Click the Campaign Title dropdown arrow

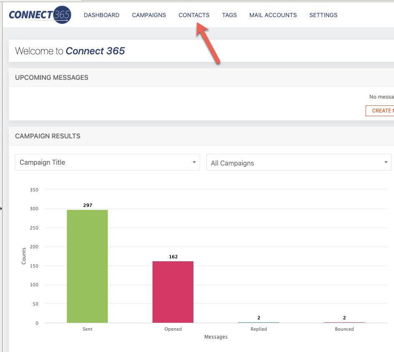click(x=194, y=162)
